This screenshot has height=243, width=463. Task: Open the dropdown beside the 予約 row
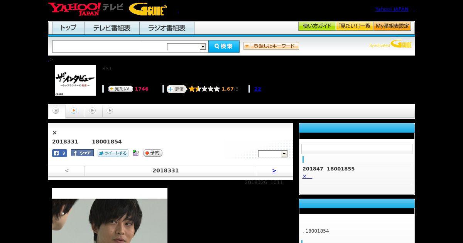[x=273, y=154]
